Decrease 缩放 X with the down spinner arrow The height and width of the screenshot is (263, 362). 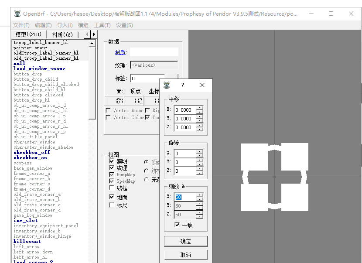(x=200, y=199)
